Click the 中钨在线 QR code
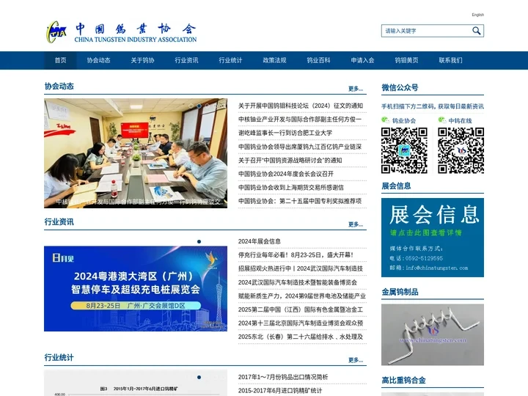 (x=461, y=150)
